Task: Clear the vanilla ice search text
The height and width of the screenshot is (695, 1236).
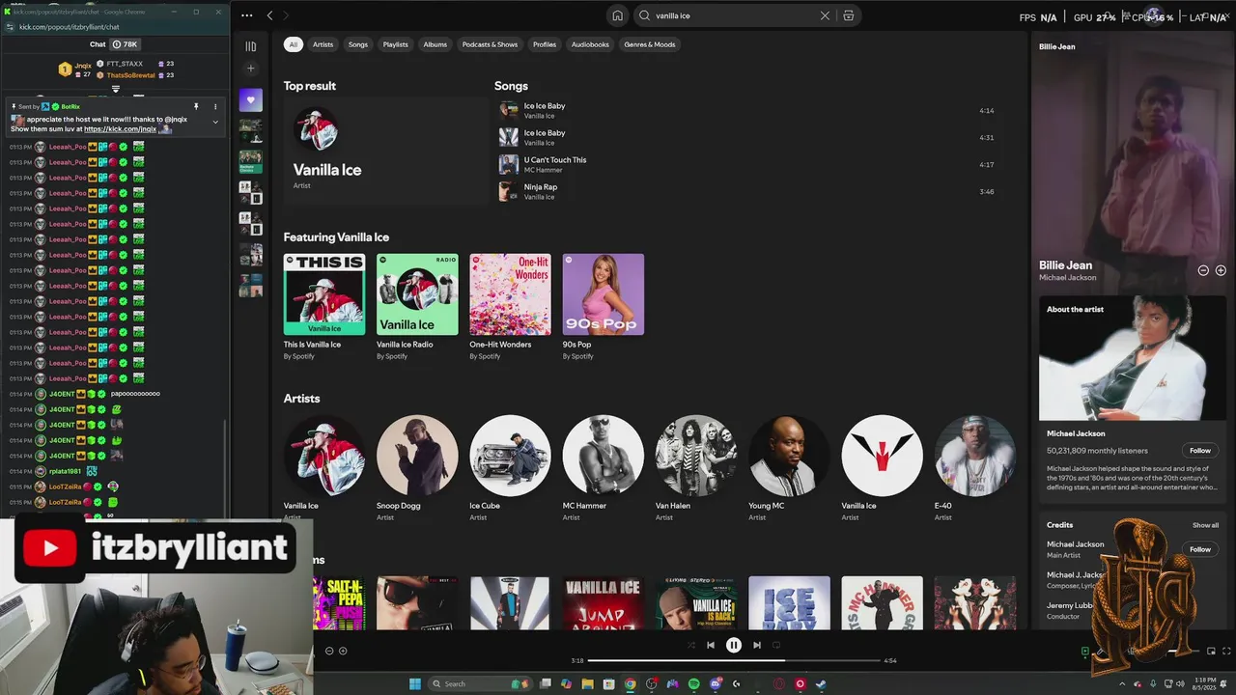Action: click(x=825, y=15)
